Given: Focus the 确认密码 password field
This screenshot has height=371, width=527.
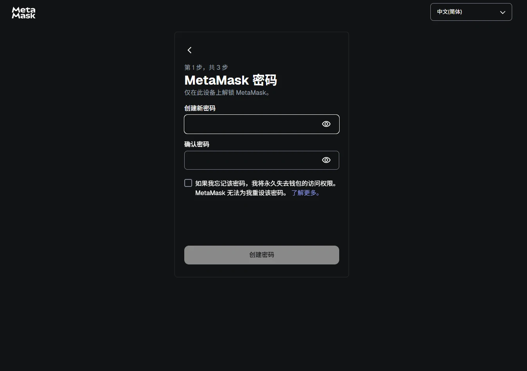Looking at the screenshot, I should click(x=262, y=160).
